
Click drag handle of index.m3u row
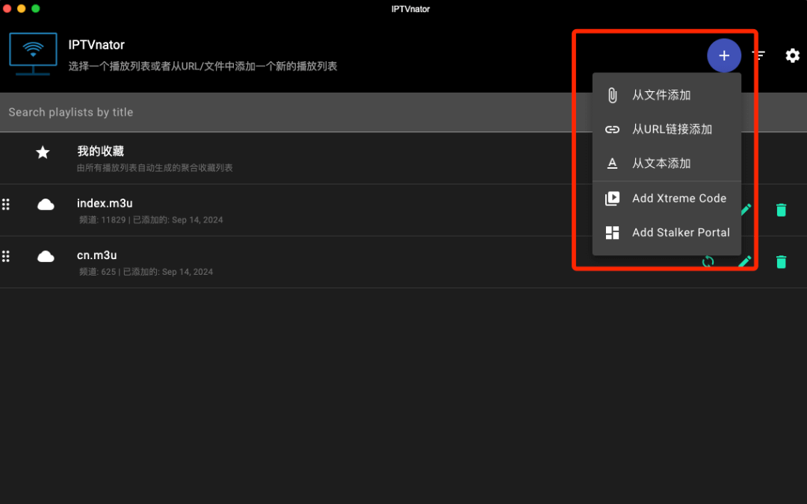pyautogui.click(x=6, y=205)
